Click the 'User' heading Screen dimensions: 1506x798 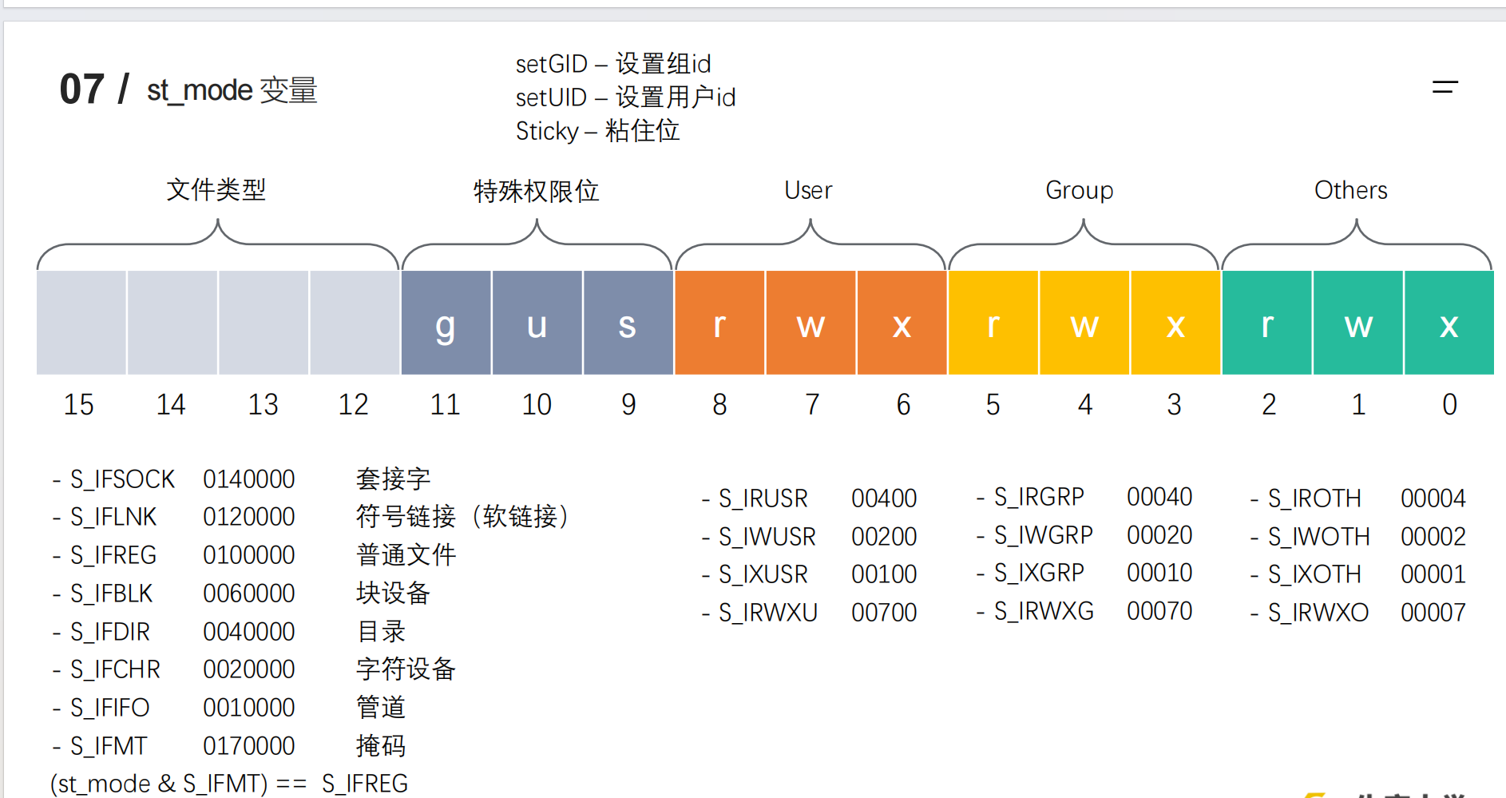[808, 190]
